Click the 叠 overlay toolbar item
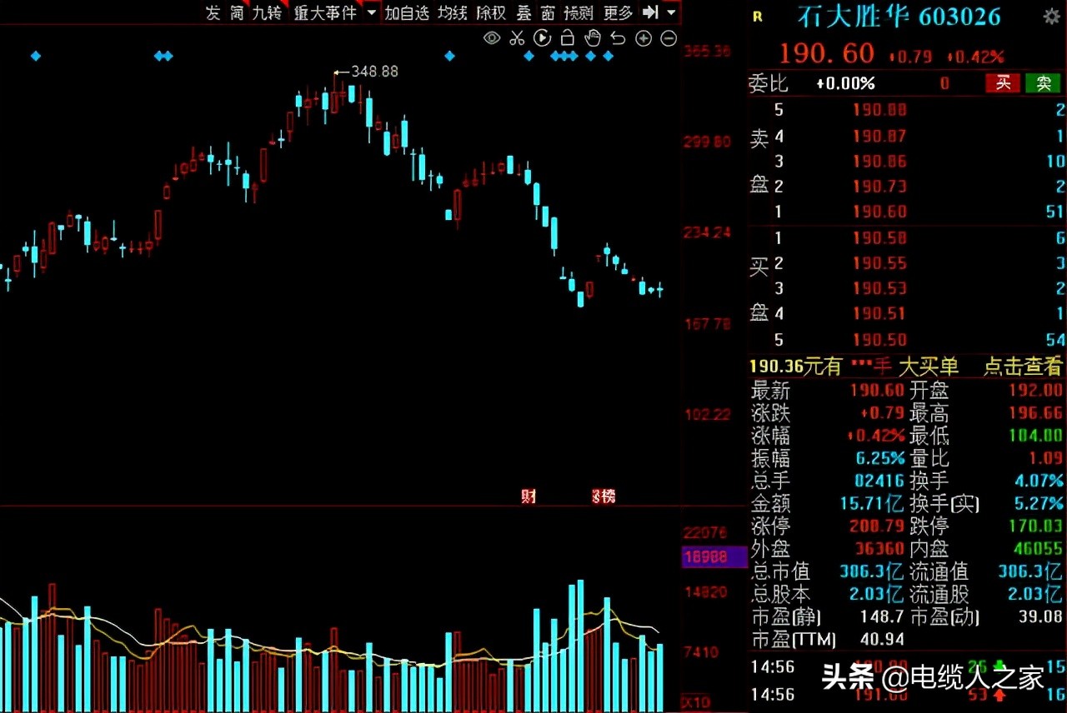This screenshot has width=1067, height=713. tap(523, 12)
